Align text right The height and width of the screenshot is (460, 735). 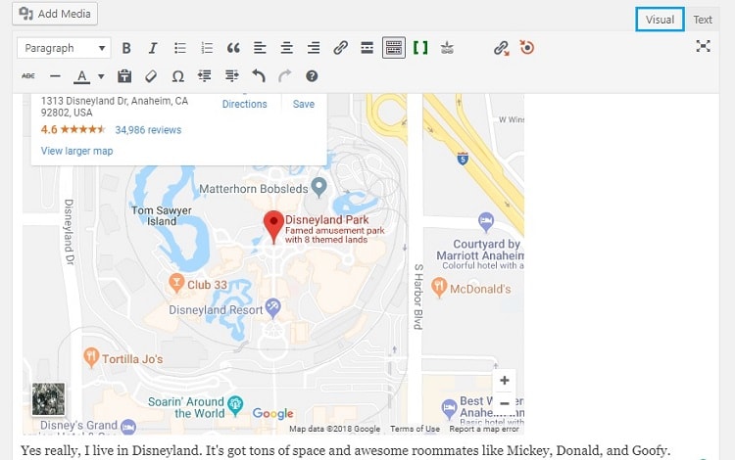coord(314,48)
